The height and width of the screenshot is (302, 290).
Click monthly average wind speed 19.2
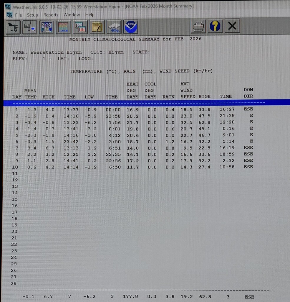(x=187, y=297)
